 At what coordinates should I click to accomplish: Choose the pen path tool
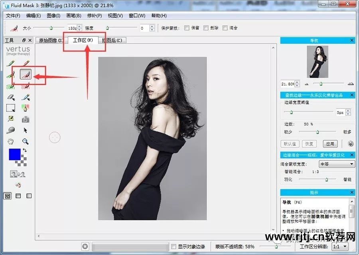pyautogui.click(x=25, y=108)
